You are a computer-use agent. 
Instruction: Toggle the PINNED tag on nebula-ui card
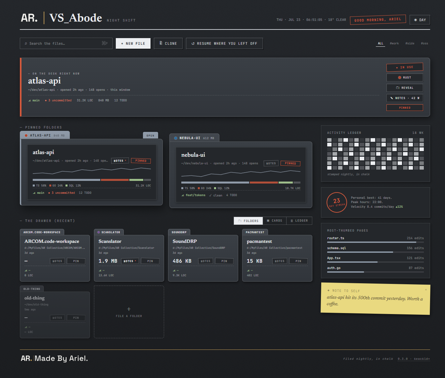click(290, 163)
